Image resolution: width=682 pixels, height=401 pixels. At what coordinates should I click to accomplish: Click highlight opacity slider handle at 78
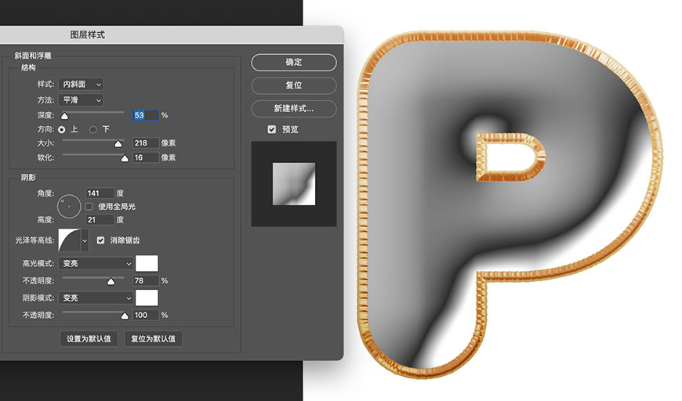(x=111, y=281)
